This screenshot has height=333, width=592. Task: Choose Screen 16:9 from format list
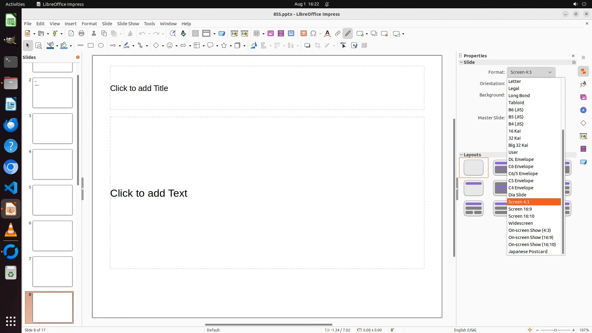tap(520, 209)
